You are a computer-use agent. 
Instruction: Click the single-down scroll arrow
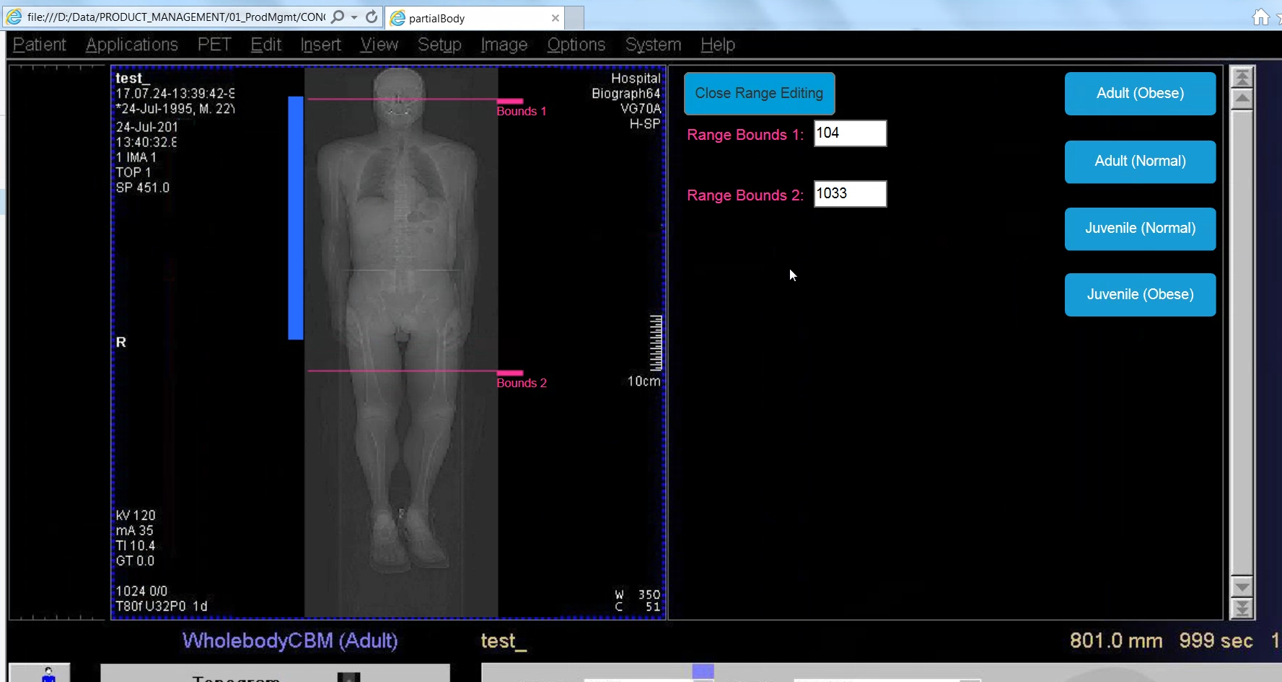point(1242,586)
